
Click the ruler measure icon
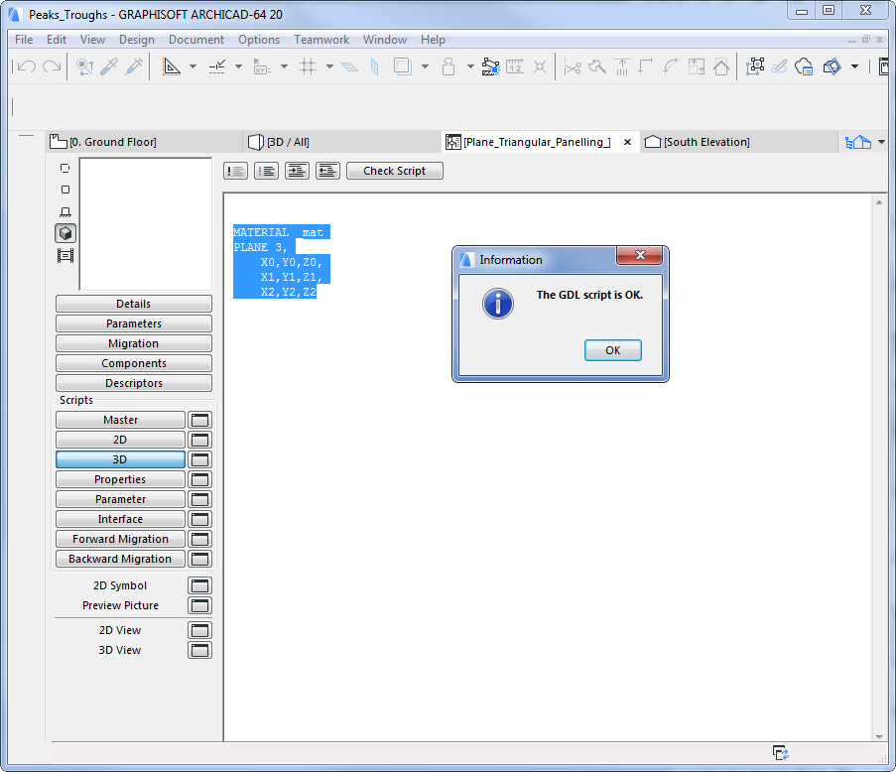[515, 66]
